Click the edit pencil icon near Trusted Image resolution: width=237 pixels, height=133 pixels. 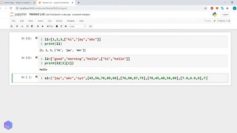pos(214,21)
